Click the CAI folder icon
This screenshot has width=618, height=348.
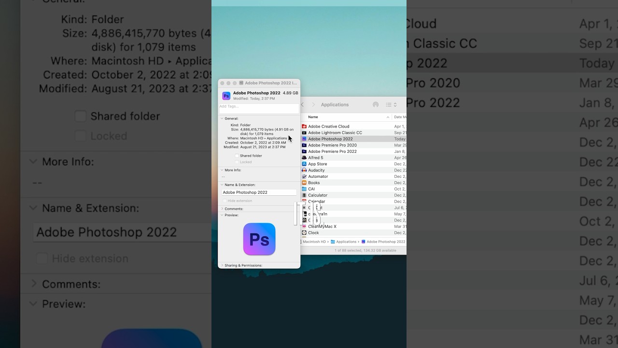[304, 189]
